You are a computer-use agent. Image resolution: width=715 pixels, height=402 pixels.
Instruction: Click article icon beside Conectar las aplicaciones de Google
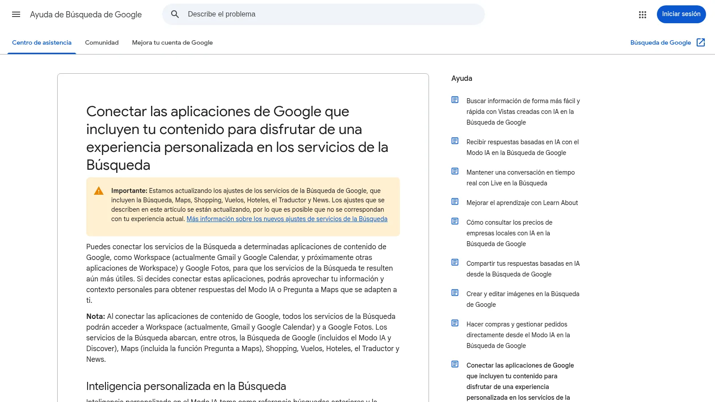point(455,364)
